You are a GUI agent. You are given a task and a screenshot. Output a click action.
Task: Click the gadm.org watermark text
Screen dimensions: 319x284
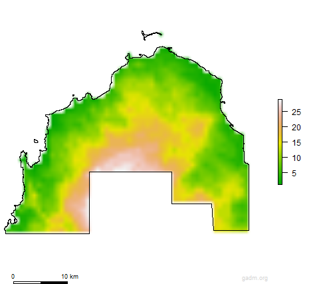255,278
